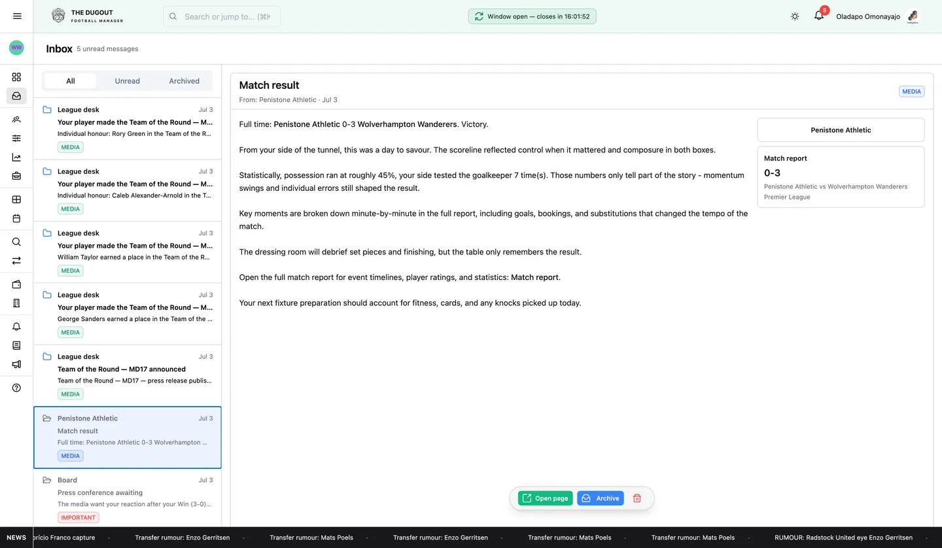Screen dimensions: 942x548
Task: Click the Oladapo Omonayajo user name
Action: (868, 16)
